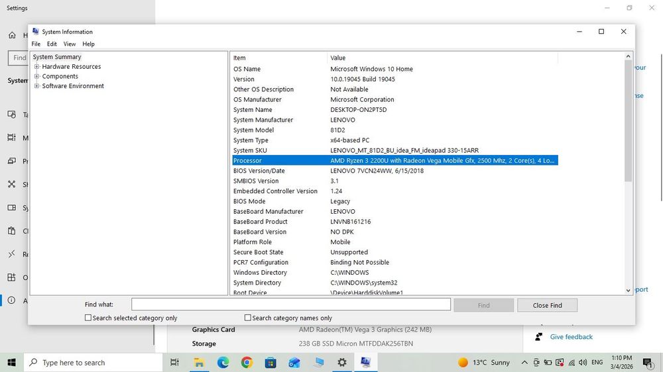The height and width of the screenshot is (372, 663).
Task: Click Give feedback link in Settings
Action: click(x=572, y=336)
